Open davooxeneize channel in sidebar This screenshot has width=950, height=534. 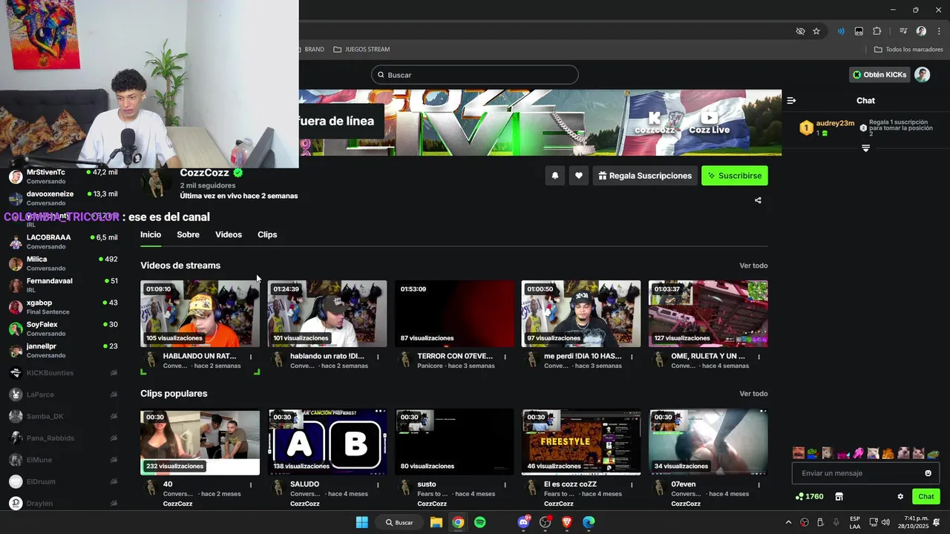pyautogui.click(x=63, y=198)
